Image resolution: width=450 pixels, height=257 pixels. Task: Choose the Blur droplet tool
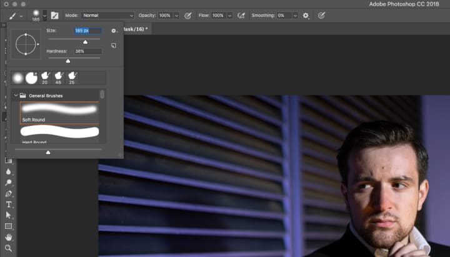coord(9,172)
